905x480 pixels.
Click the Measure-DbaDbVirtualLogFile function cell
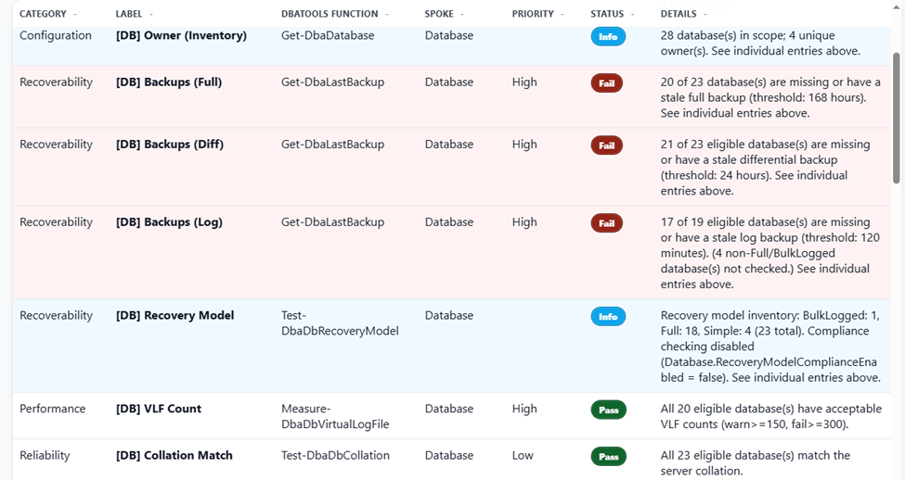pyautogui.click(x=335, y=416)
